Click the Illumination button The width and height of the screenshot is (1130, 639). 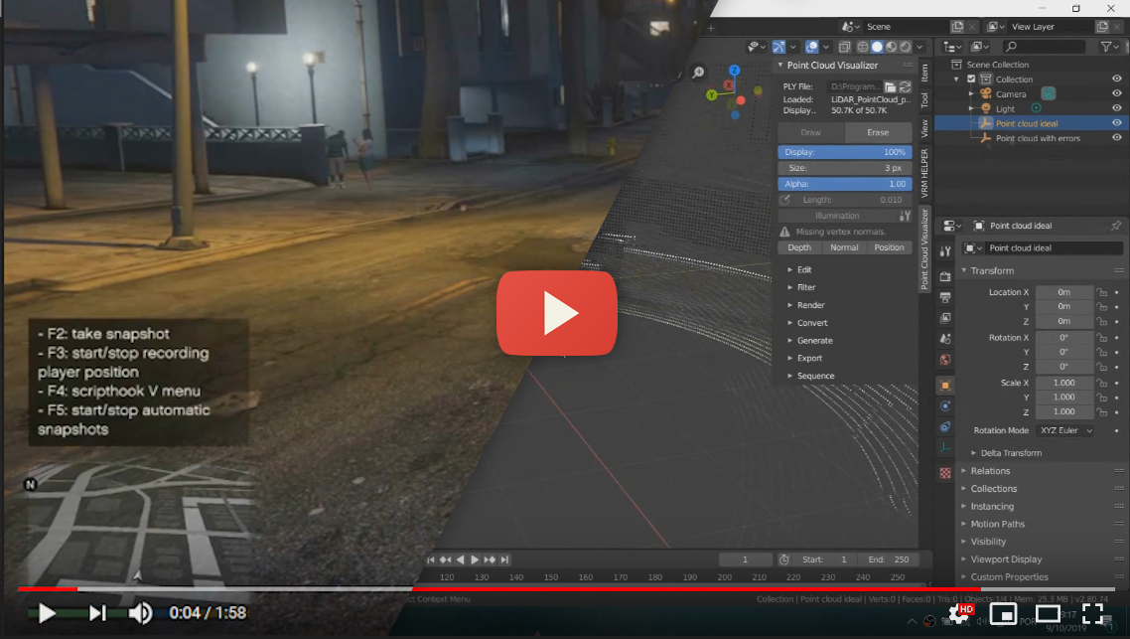(x=837, y=216)
